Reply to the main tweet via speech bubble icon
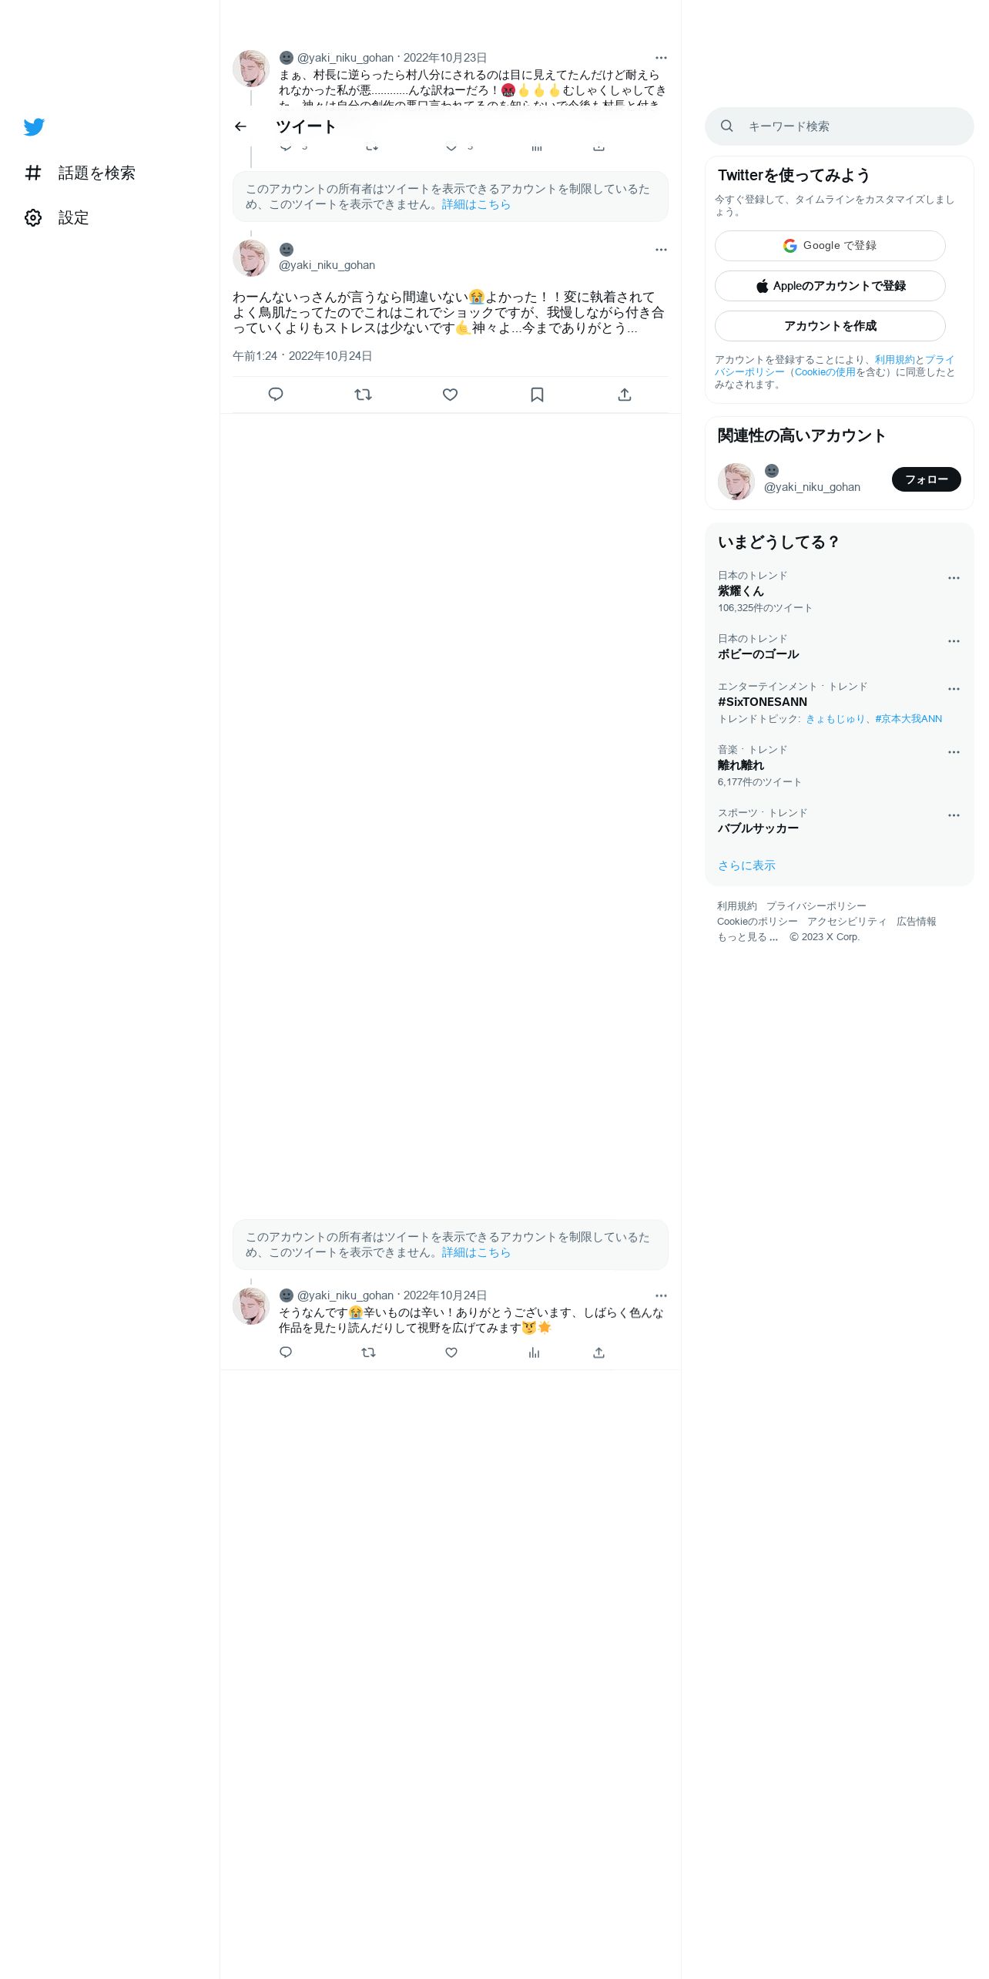This screenshot has width=989, height=1979. pyautogui.click(x=276, y=395)
